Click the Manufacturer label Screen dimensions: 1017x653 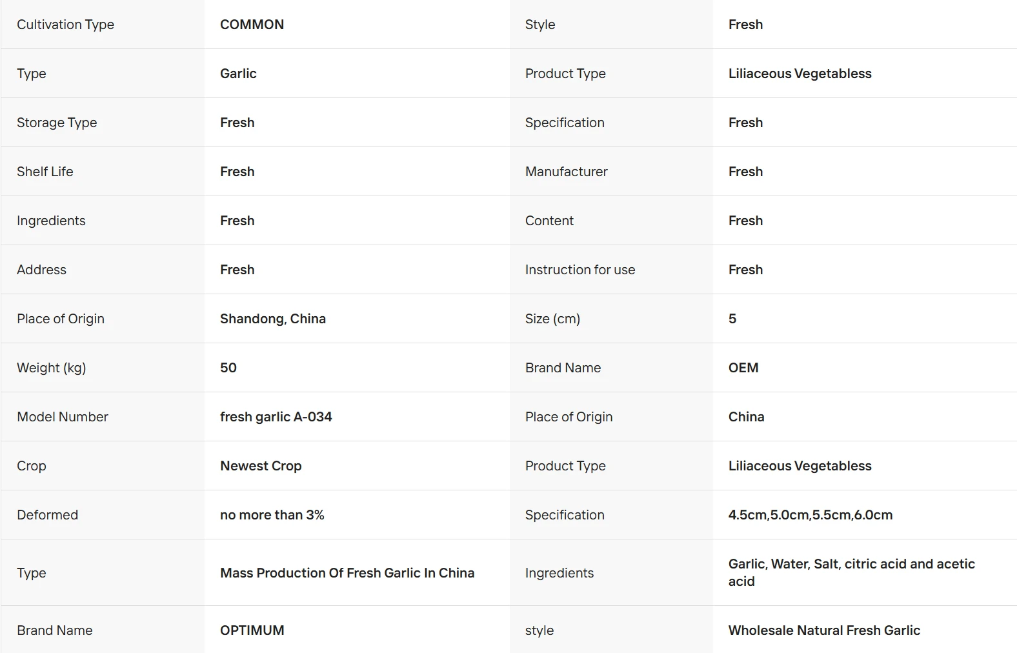coord(567,172)
